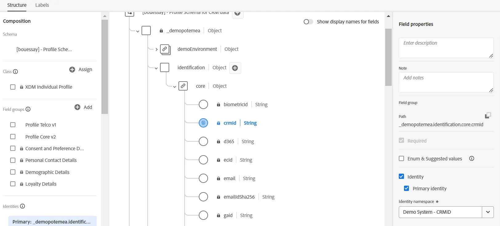Image resolution: width=500 pixels, height=226 pixels.
Task: Expand the demoEnvironment object chevron
Action: pos(156,49)
